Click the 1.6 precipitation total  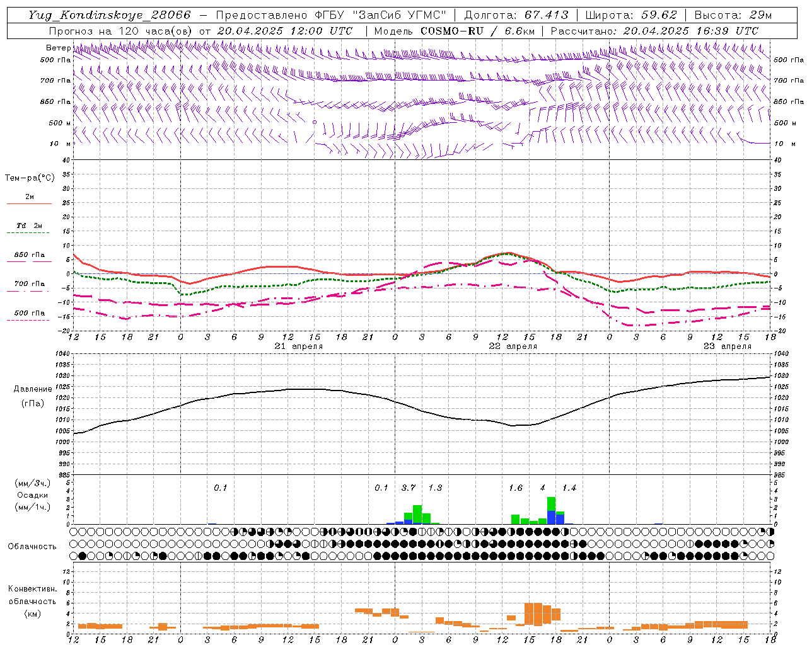click(x=516, y=488)
